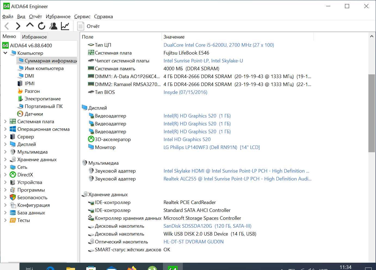Viewport: 376px width, 270px height.
Task: Click the Back navigation arrow
Action: (x=7, y=26)
